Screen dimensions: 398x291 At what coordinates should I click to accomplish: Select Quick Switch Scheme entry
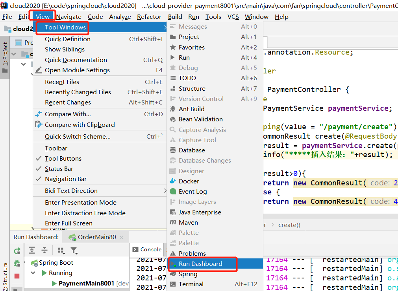(100, 137)
